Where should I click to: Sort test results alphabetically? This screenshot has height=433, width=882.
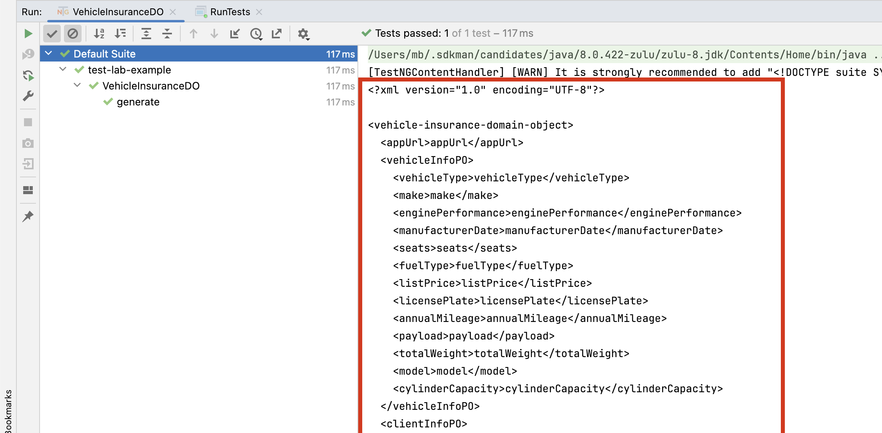click(98, 34)
